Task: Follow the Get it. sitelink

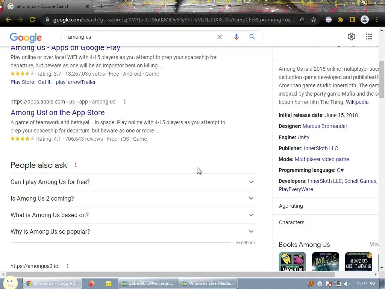Action: tap(45, 82)
